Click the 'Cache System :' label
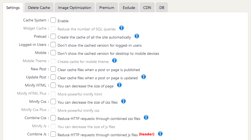Viewport: 251px width, 140px height. 36,20
